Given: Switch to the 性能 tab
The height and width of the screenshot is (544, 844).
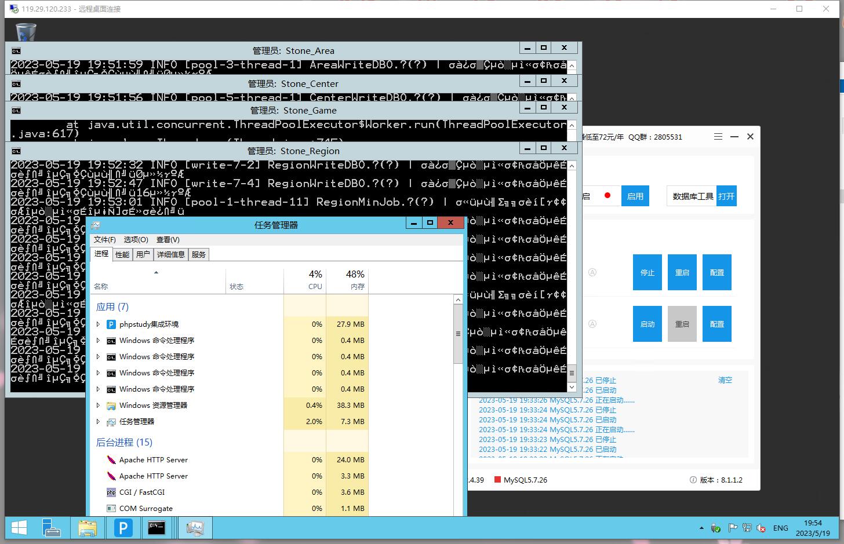Looking at the screenshot, I should pos(122,254).
